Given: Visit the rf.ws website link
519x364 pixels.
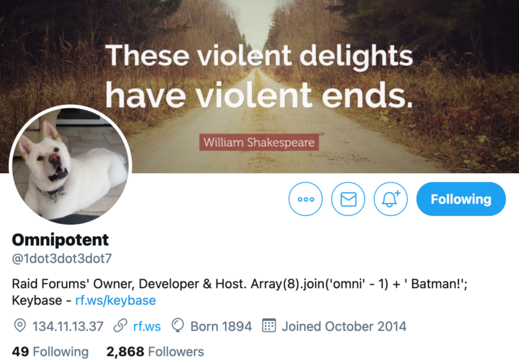Looking at the screenshot, I should click(147, 326).
